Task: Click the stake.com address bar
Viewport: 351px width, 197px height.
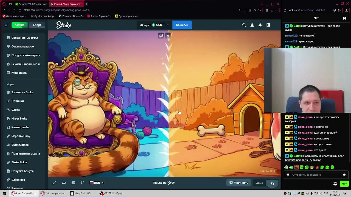Action: [x=56, y=10]
